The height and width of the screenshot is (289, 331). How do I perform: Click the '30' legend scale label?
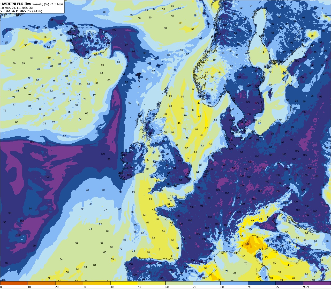(84, 287)
